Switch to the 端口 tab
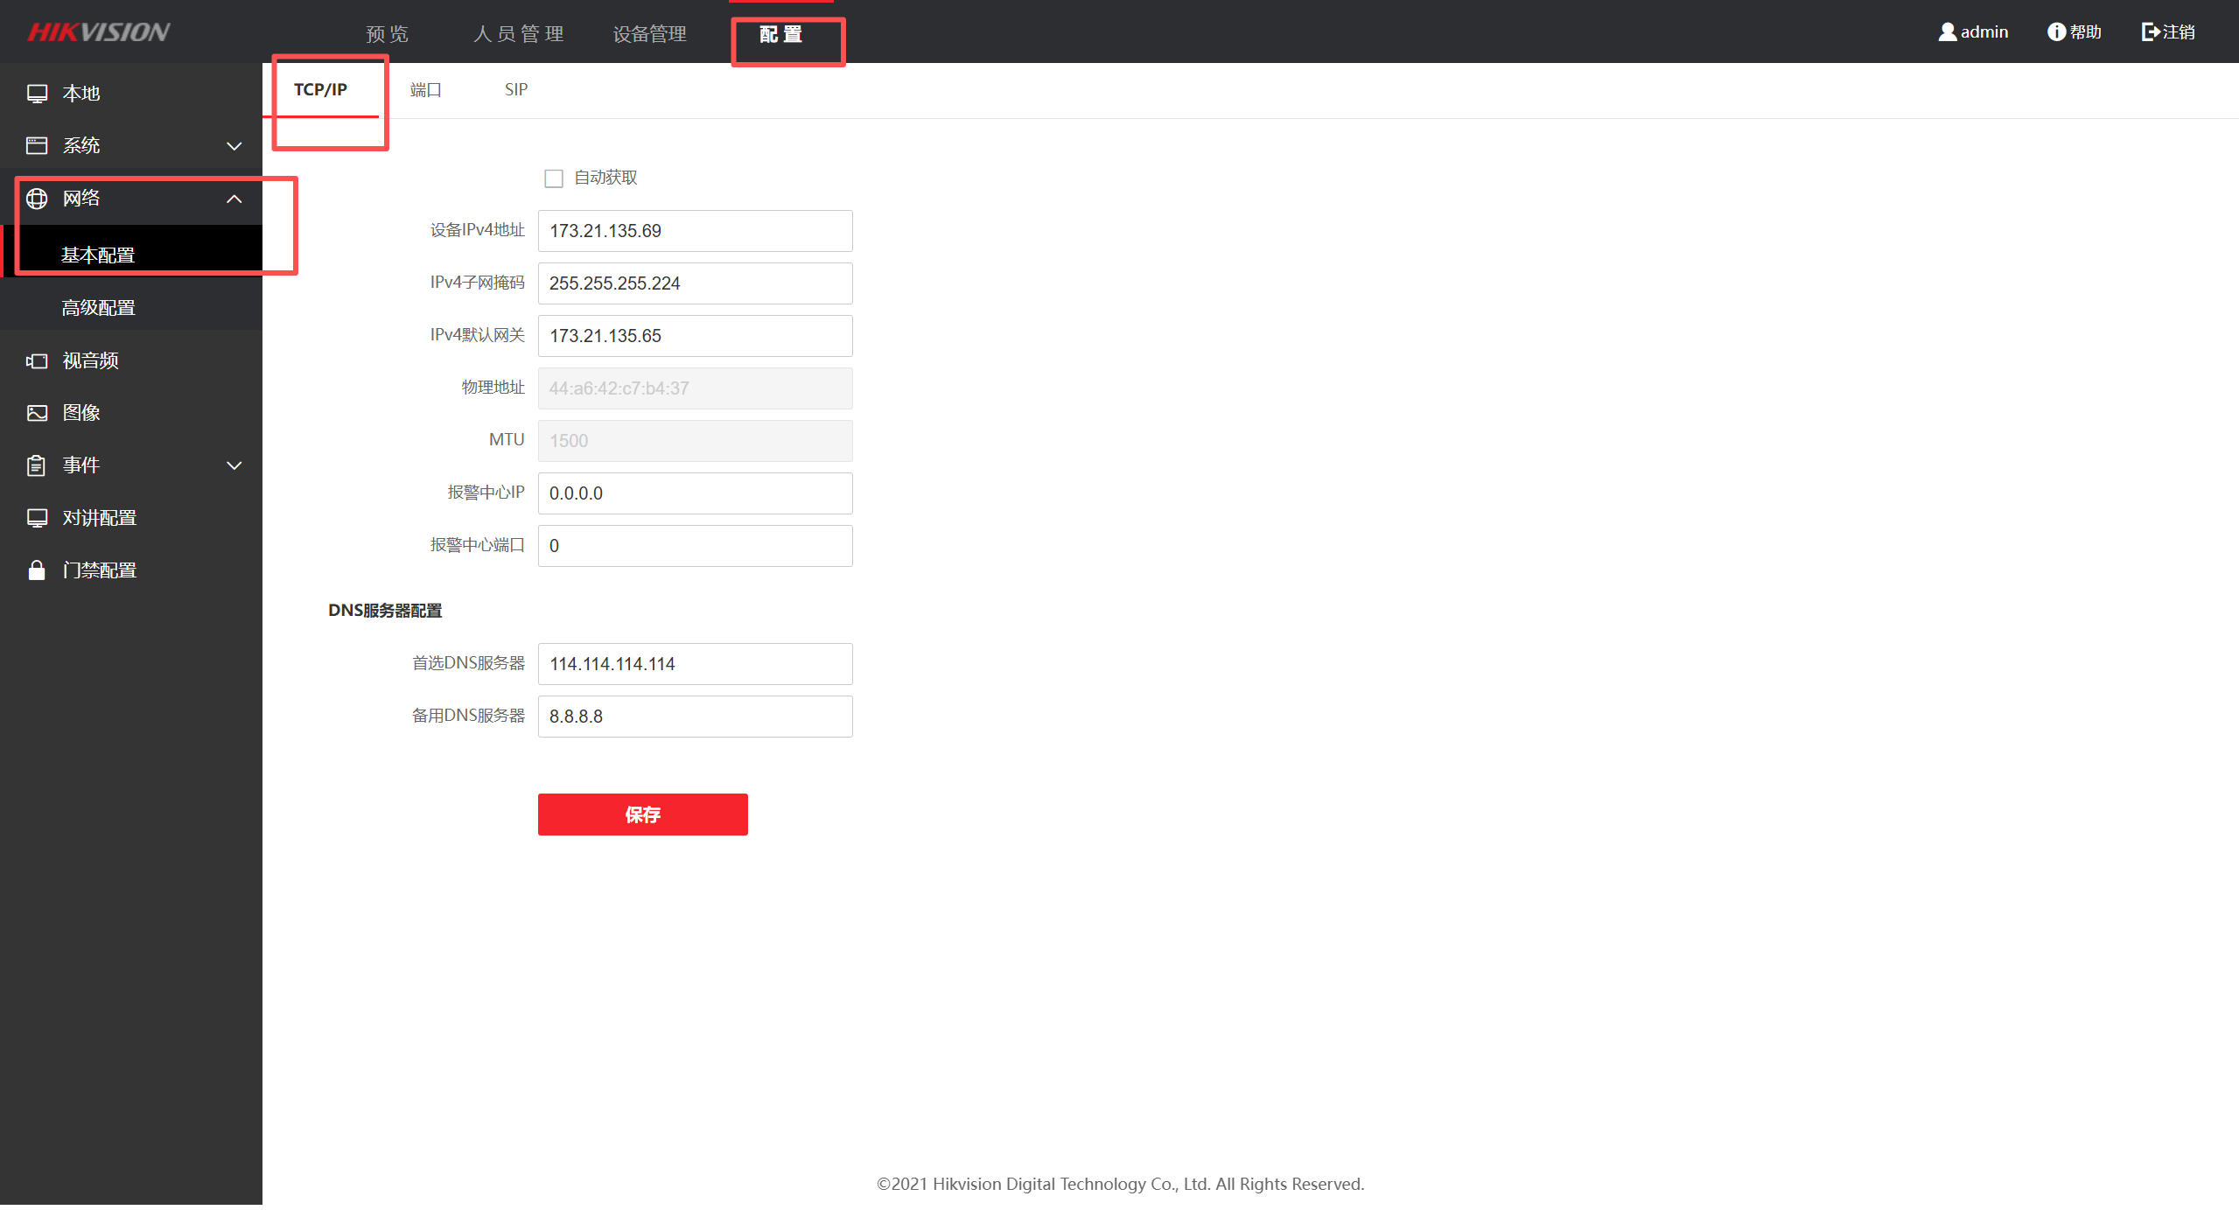The height and width of the screenshot is (1210, 2239). point(426,90)
